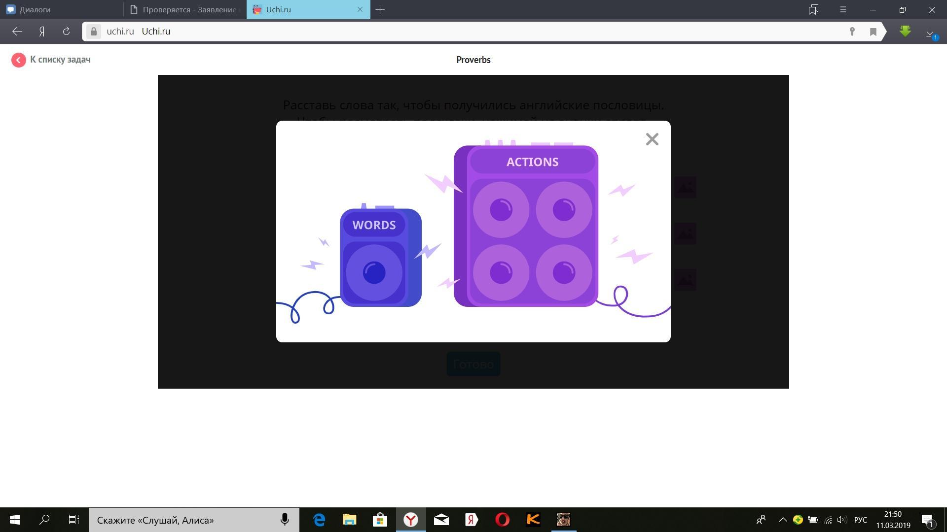Open the browser hamburger menu

pos(843,9)
